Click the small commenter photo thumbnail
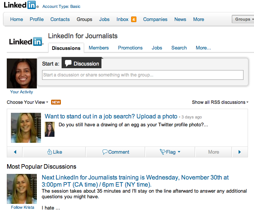The image size is (254, 211). 50,129
